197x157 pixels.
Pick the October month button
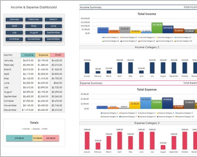pos(14,39)
